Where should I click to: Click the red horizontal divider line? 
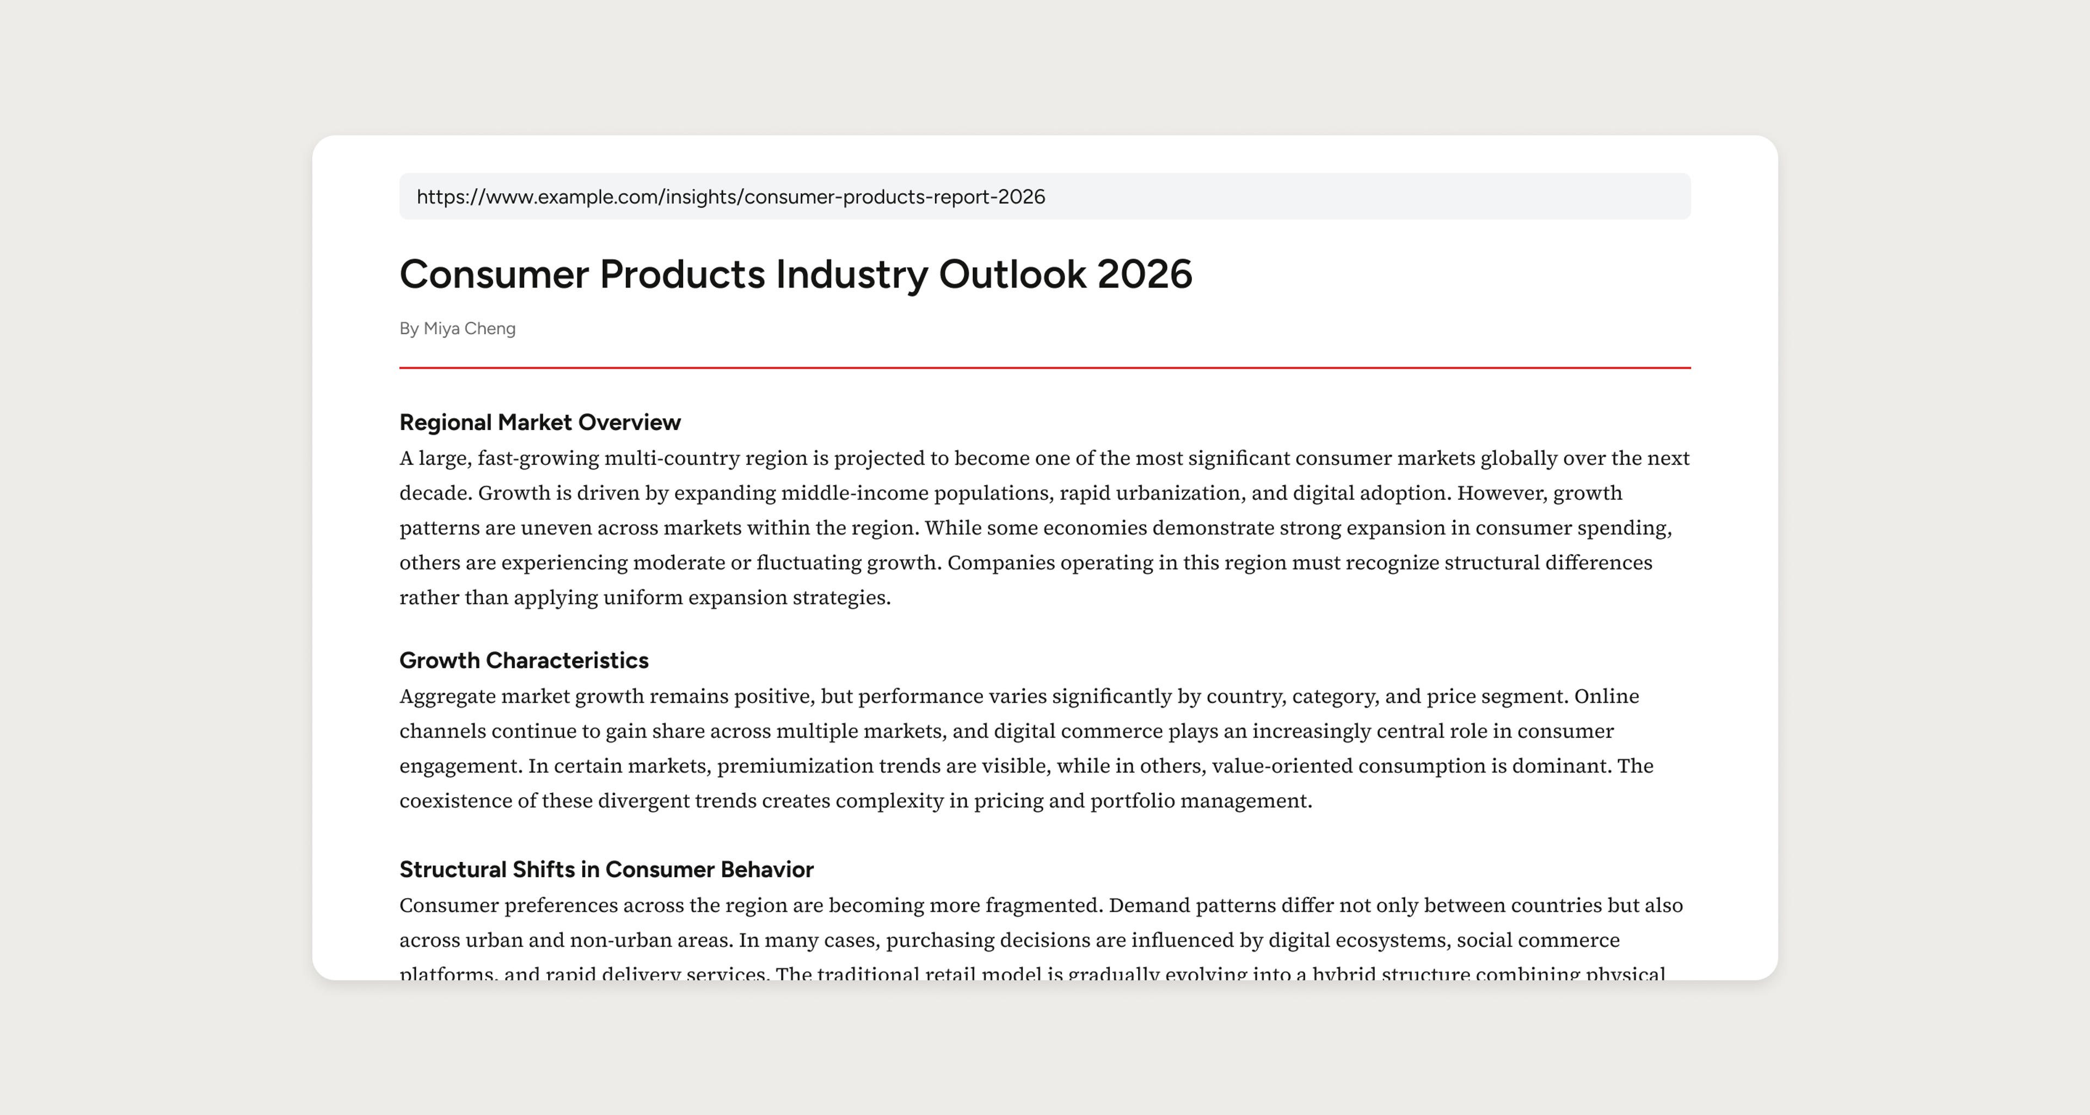(1044, 367)
